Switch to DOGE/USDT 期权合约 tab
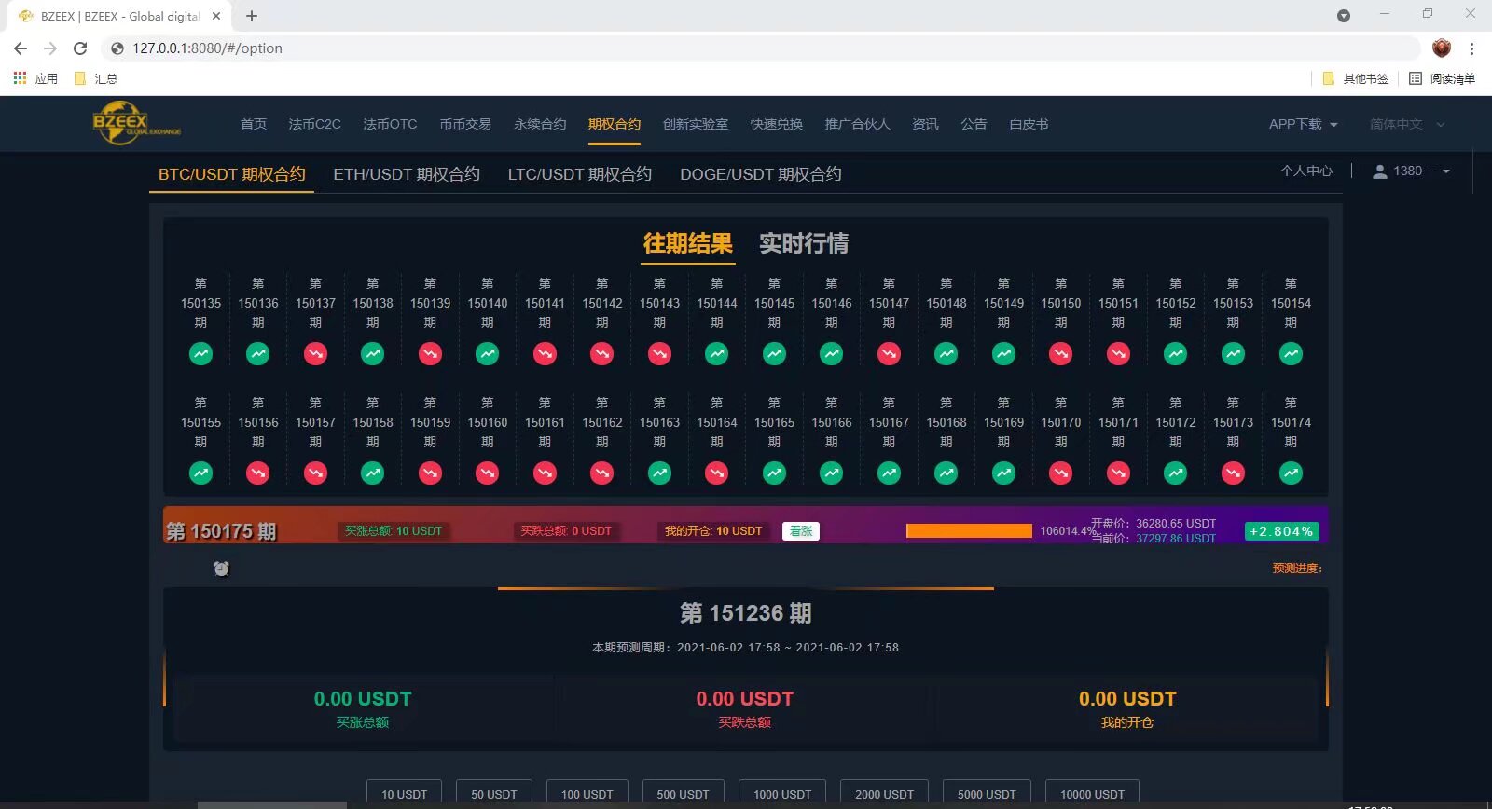 tap(761, 174)
